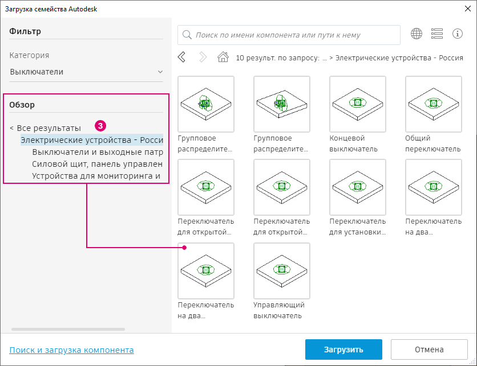This screenshot has width=477, height=366.
Task: Click the globe region icon
Action: 417,34
